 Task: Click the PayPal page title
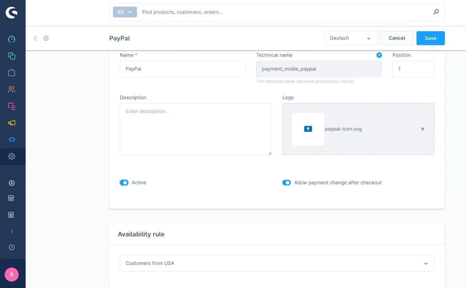click(x=119, y=38)
